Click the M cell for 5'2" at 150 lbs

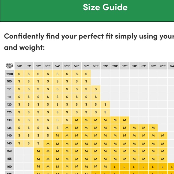point(38,151)
